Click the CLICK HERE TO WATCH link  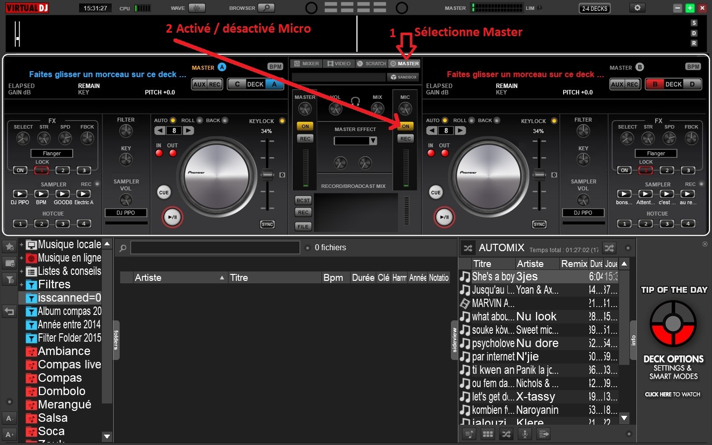coord(672,395)
